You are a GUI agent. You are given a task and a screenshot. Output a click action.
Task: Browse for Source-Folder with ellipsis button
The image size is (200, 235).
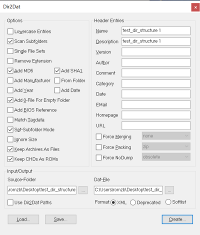(x=83, y=190)
